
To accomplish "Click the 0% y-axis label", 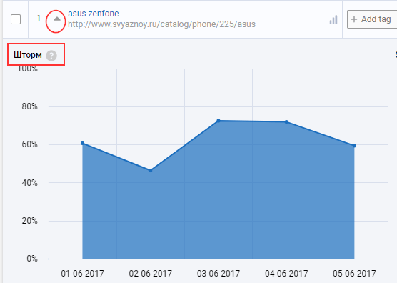I will 32,259.
